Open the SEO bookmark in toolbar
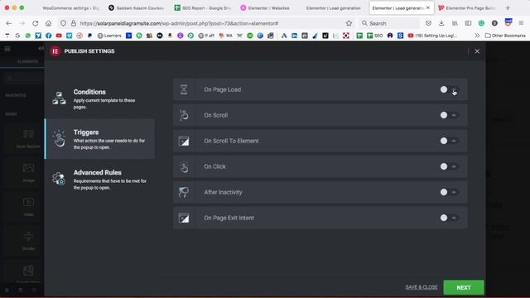 point(375,36)
